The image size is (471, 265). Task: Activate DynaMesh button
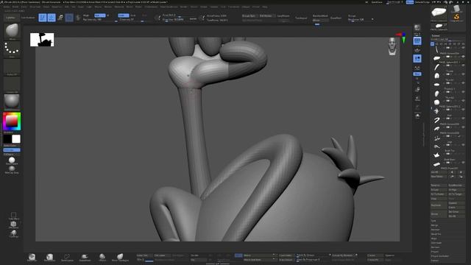[336, 18]
